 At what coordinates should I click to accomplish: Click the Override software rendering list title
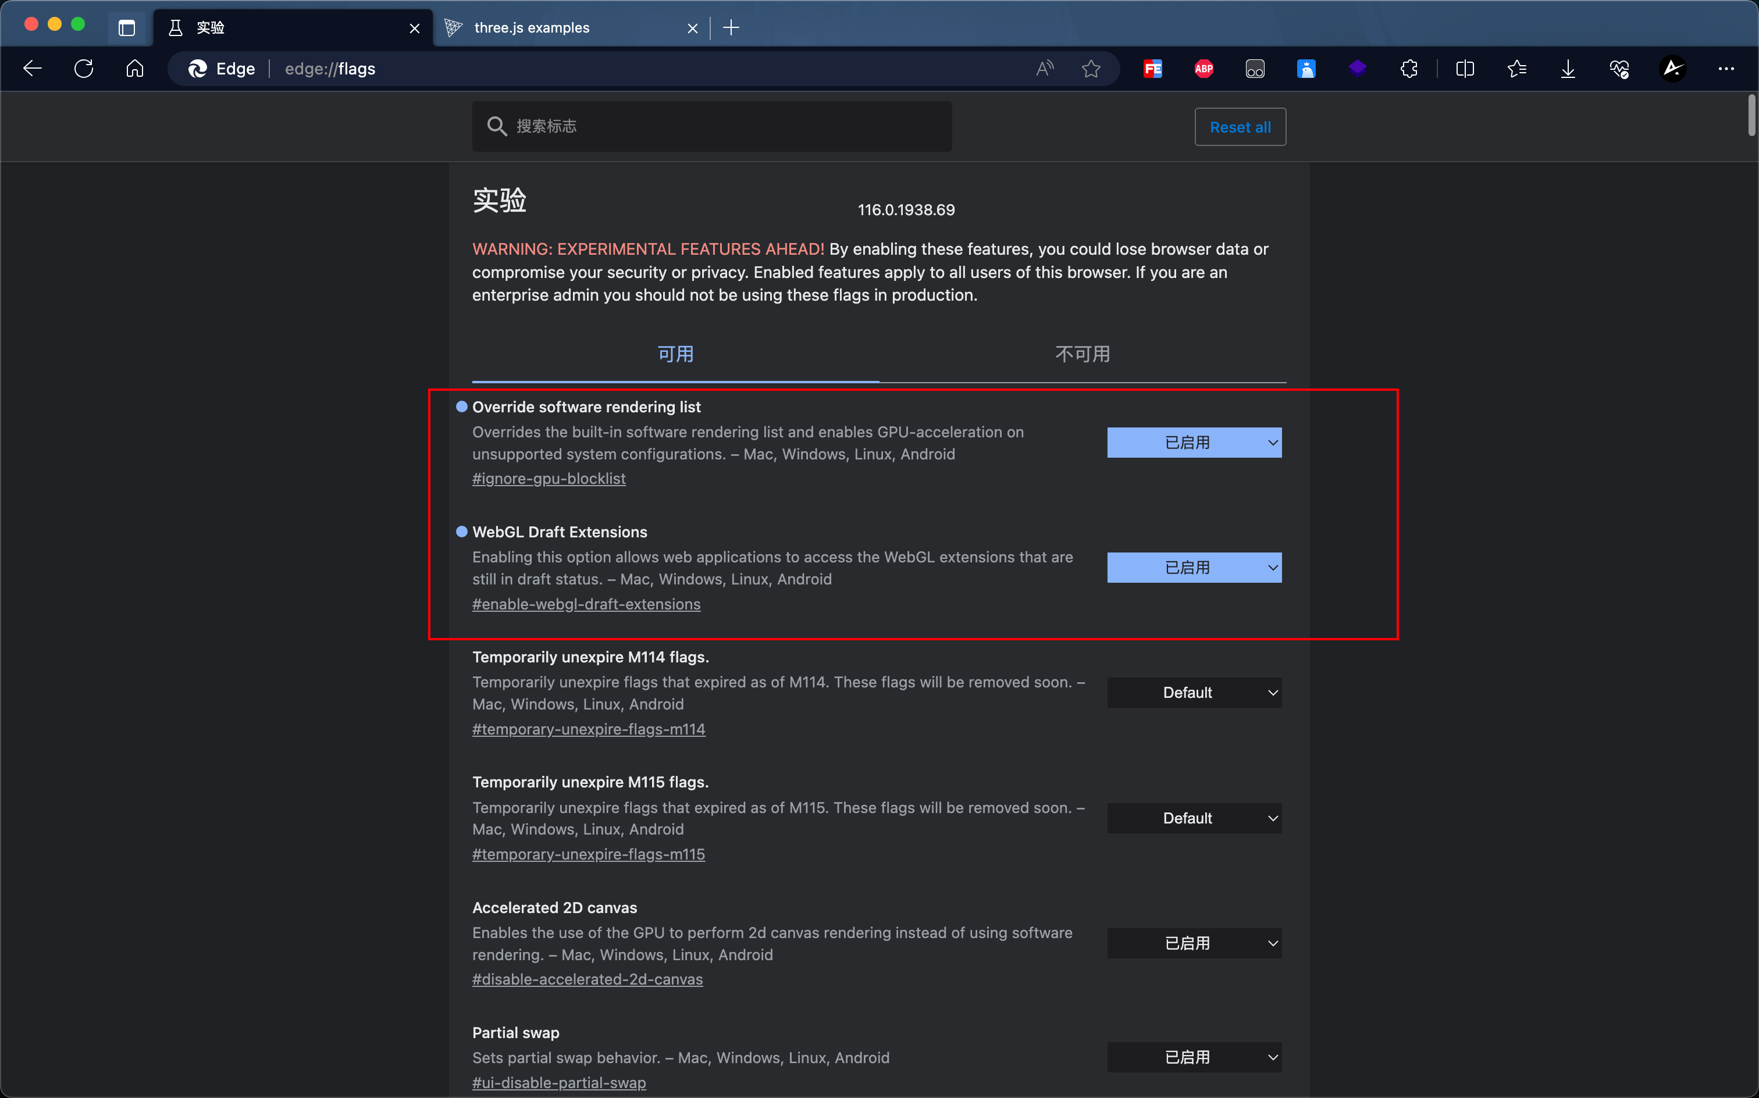click(586, 407)
